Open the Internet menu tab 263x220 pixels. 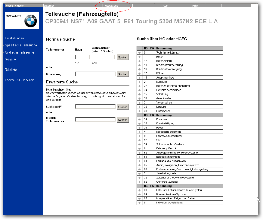coord(58,6)
